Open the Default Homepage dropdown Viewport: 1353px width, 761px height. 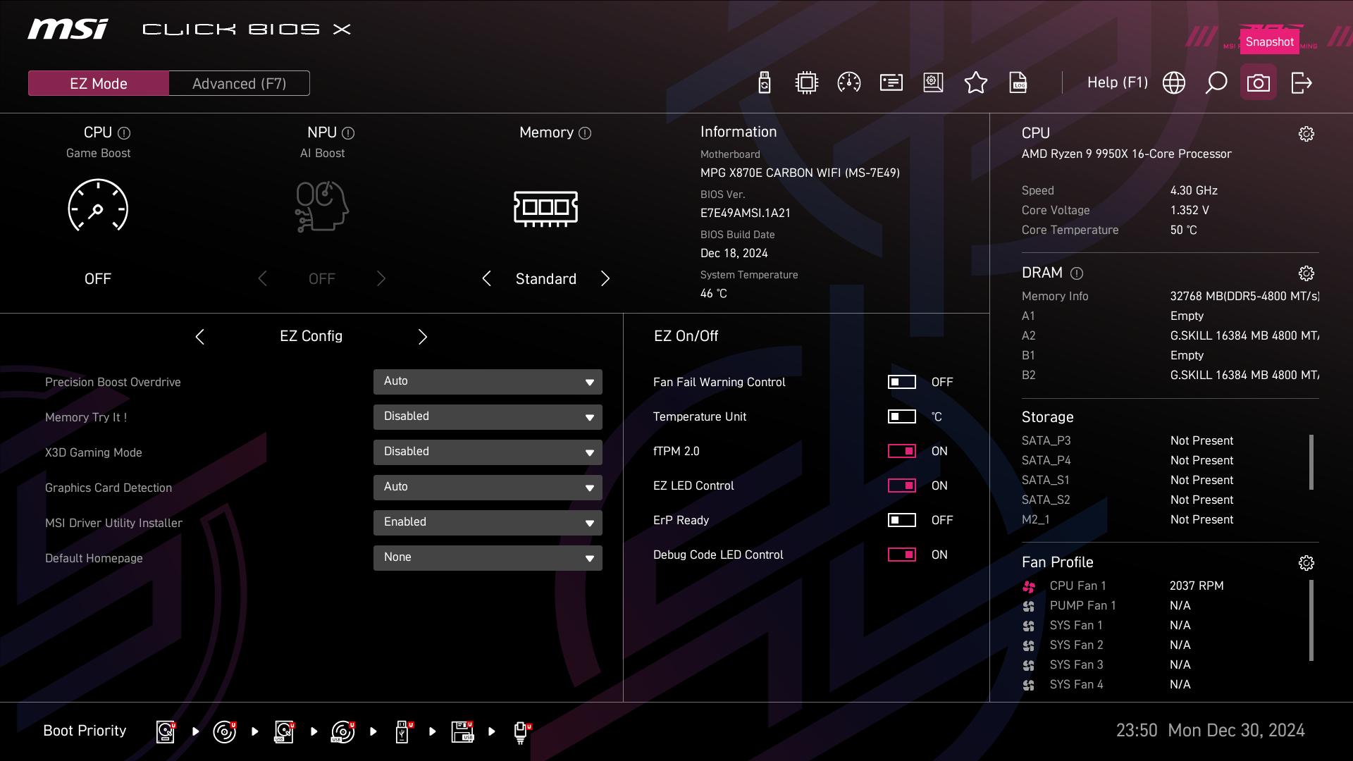click(x=488, y=558)
